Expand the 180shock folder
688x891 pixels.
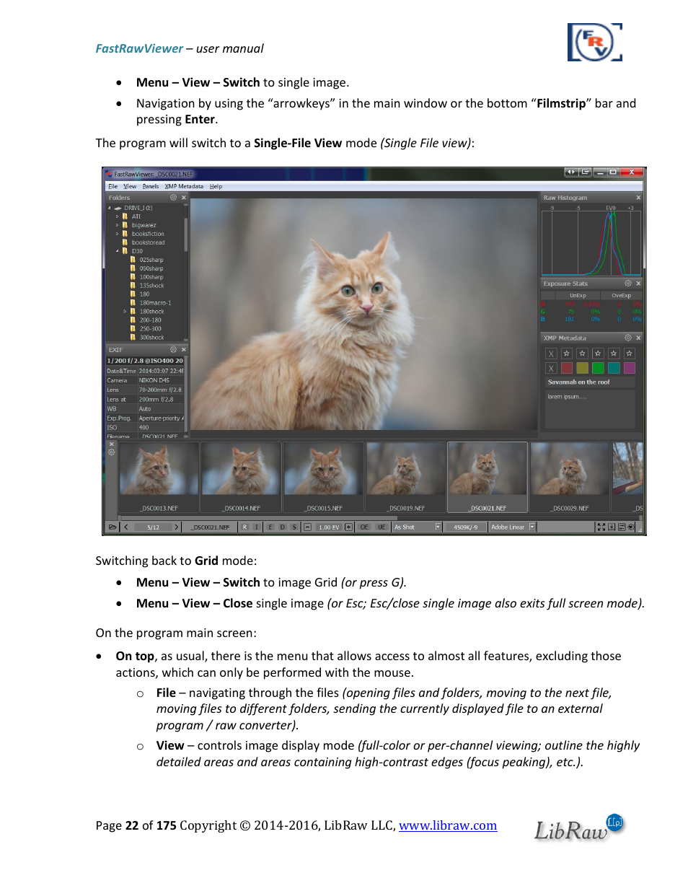pos(125,312)
